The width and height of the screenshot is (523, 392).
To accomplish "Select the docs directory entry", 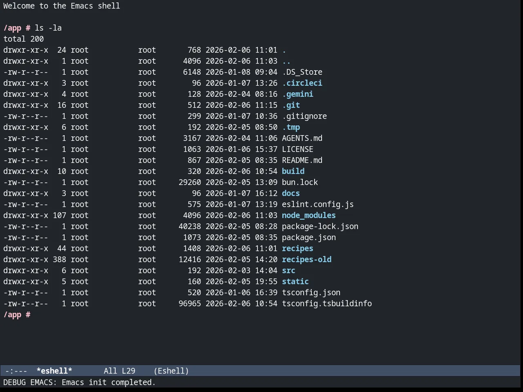I will tap(291, 193).
